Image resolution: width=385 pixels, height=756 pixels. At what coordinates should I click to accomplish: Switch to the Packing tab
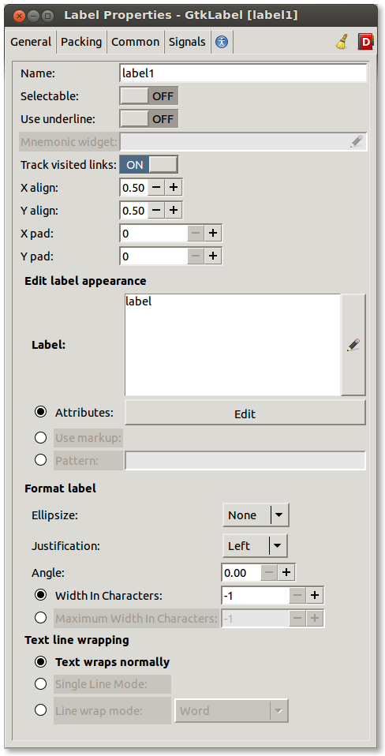tap(81, 42)
